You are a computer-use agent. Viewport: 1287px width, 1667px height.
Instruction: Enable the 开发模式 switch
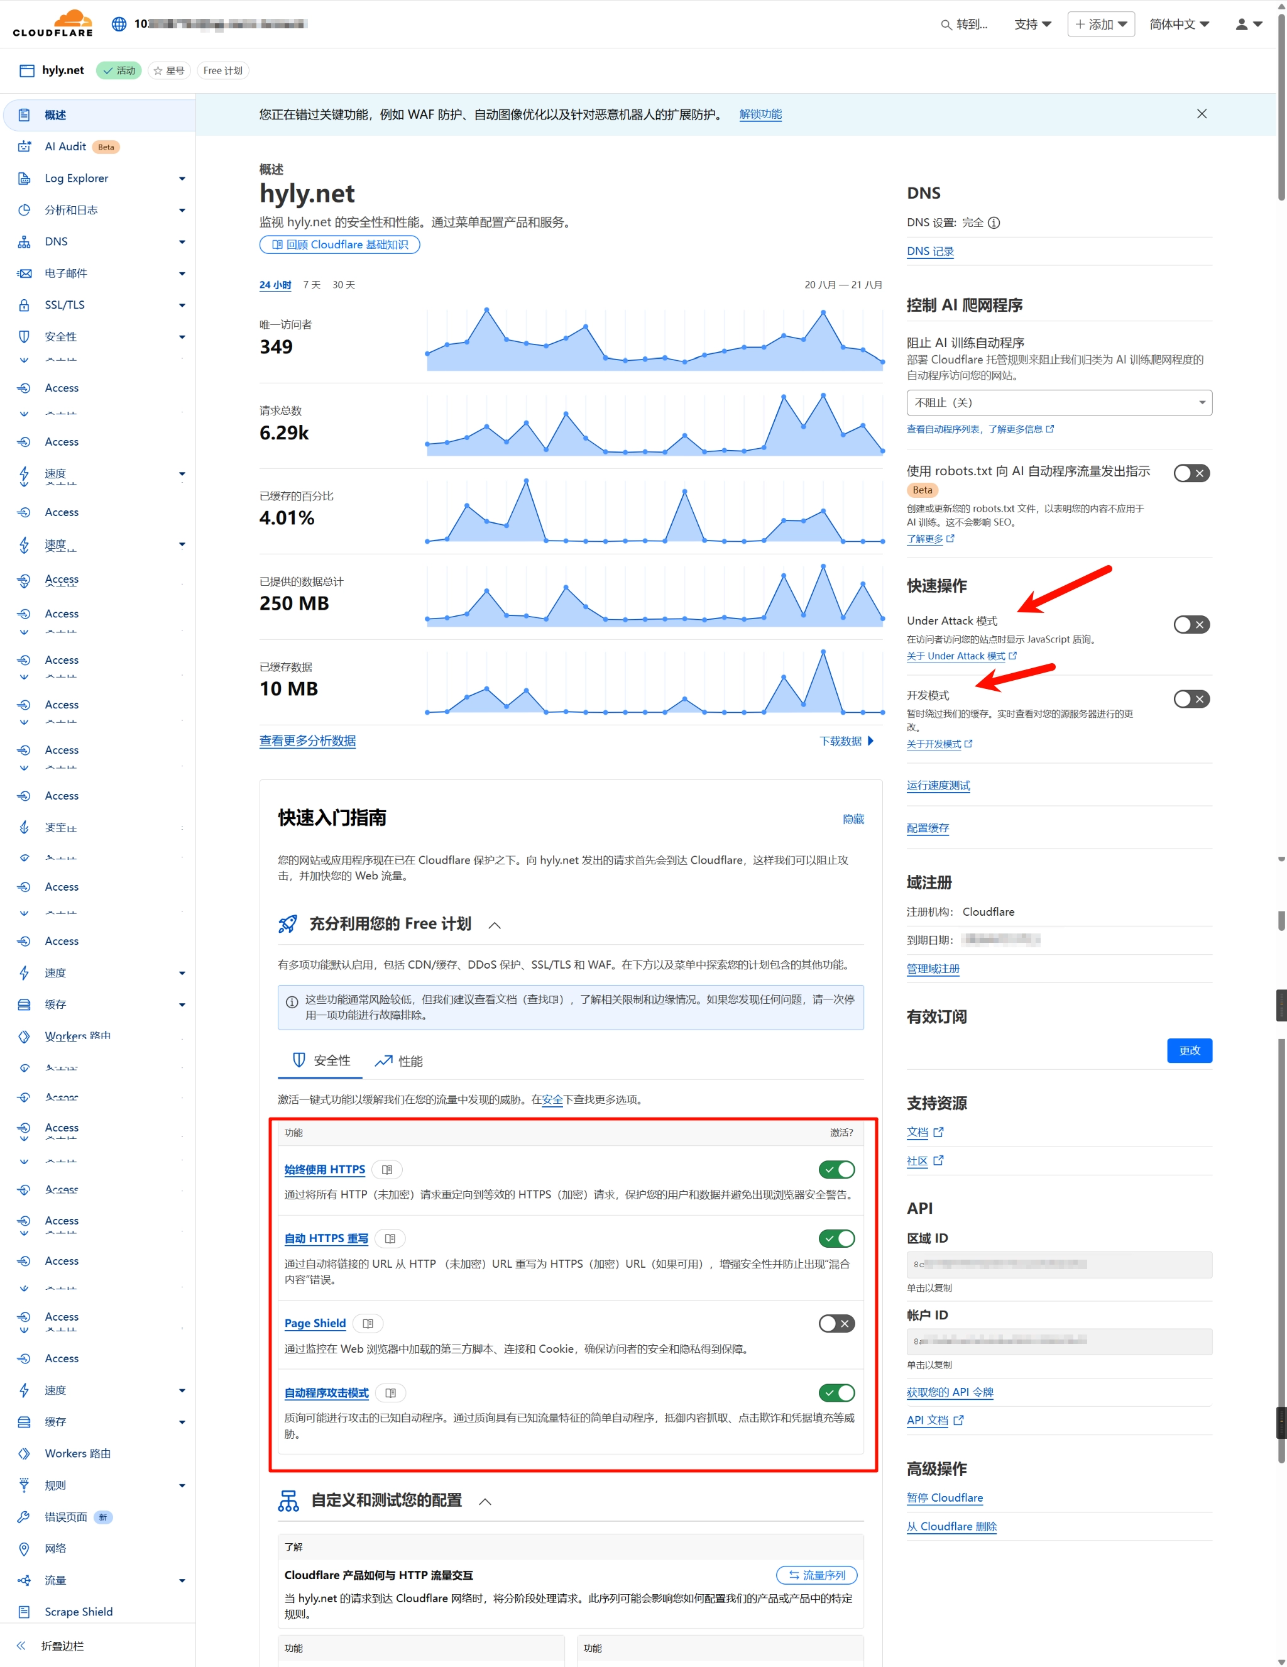click(1191, 699)
